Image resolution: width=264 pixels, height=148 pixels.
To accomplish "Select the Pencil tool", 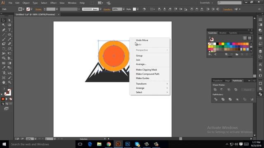I will (9, 39).
